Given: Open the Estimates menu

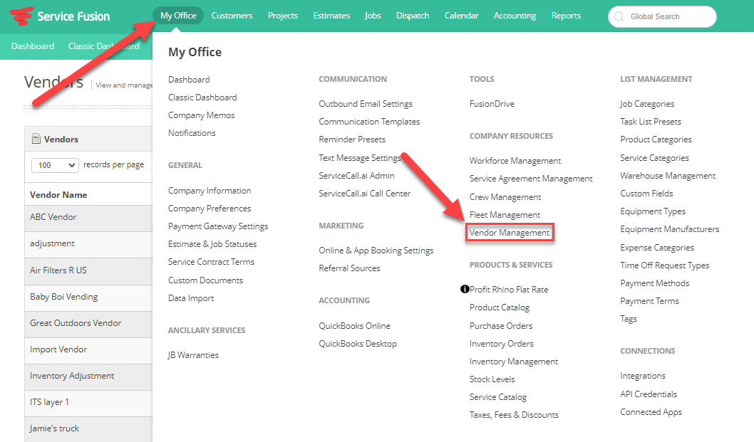Looking at the screenshot, I should tap(331, 16).
